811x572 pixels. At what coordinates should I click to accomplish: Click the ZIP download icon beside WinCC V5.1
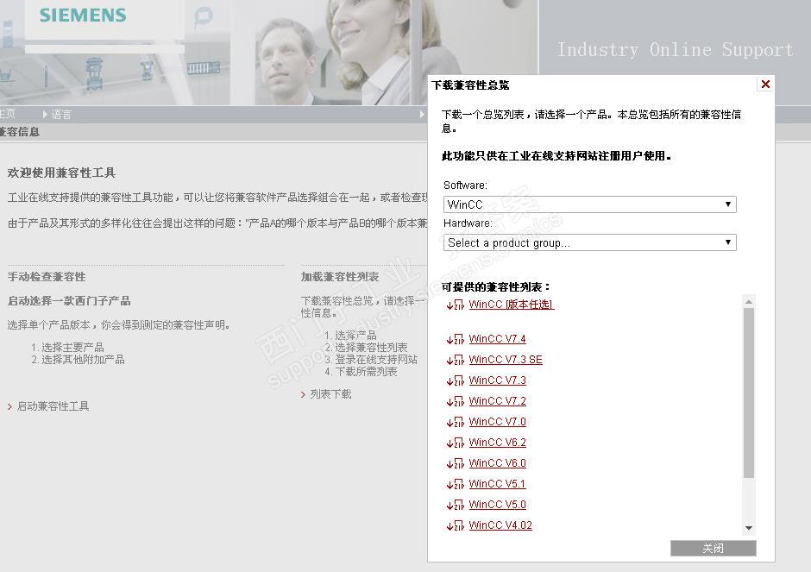click(x=456, y=485)
